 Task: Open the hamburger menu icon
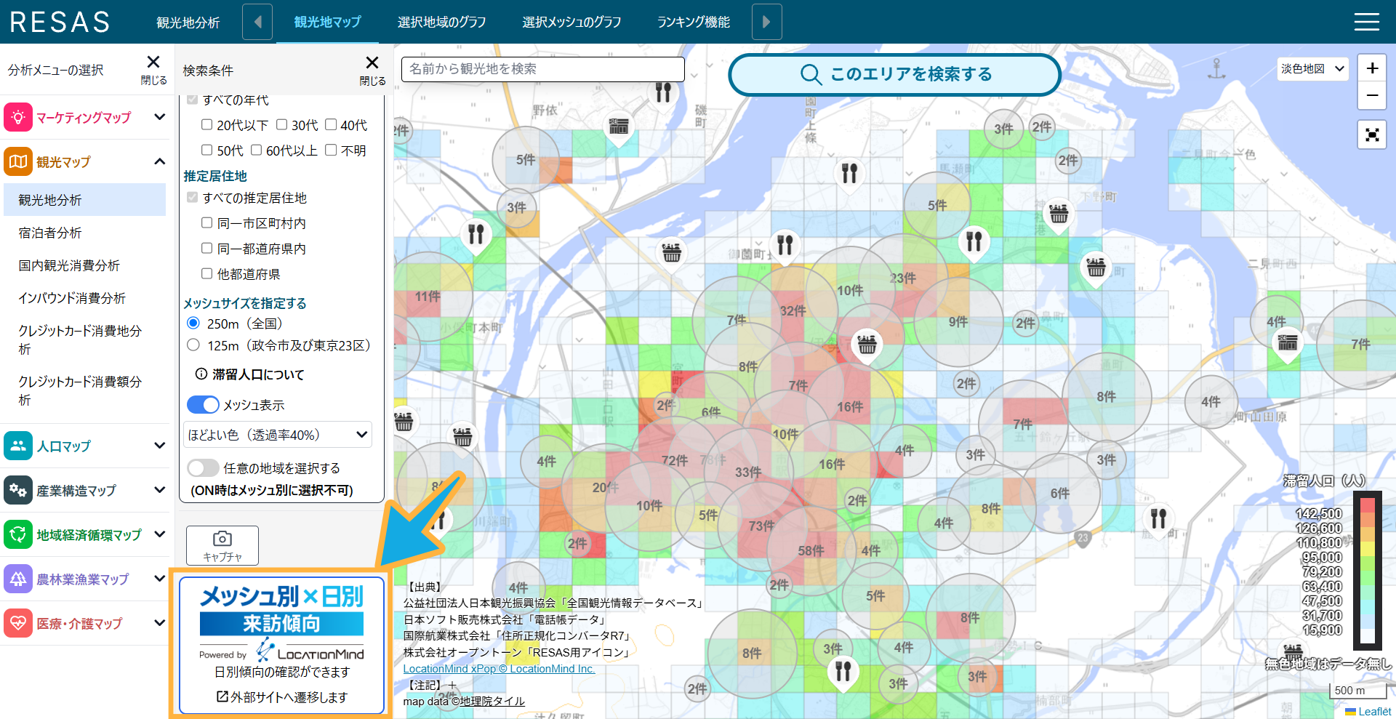click(x=1366, y=22)
